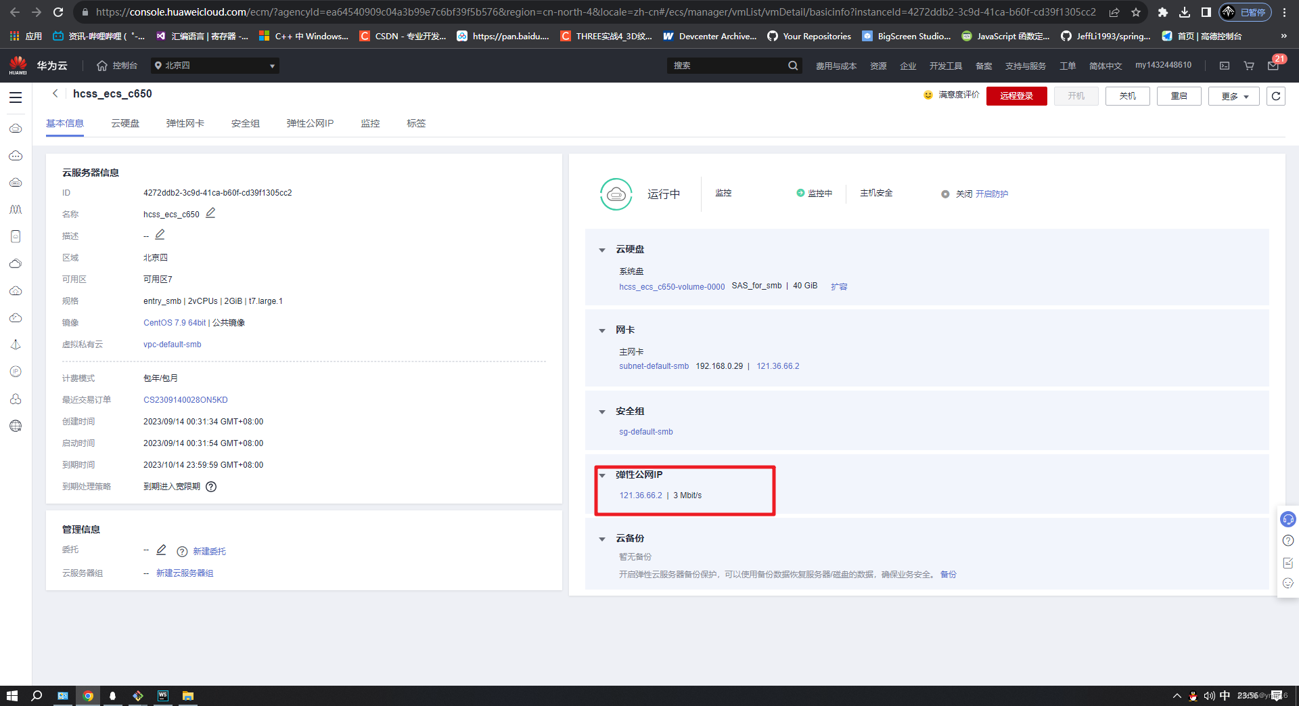Viewport: 1299px width, 706px height.
Task: Open Windows Start menu
Action: tap(12, 696)
